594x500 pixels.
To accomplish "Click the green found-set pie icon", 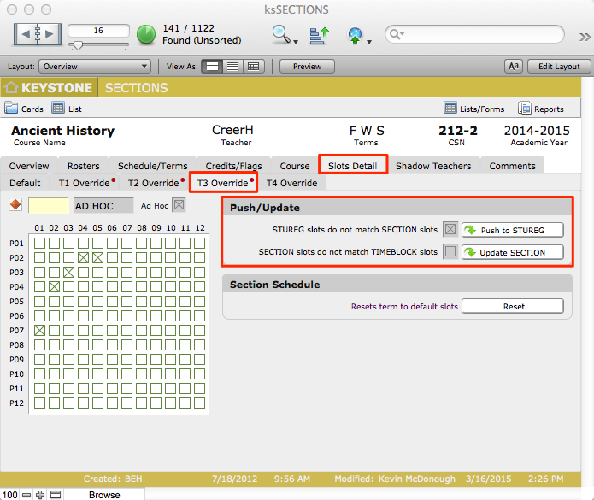I will click(x=146, y=35).
